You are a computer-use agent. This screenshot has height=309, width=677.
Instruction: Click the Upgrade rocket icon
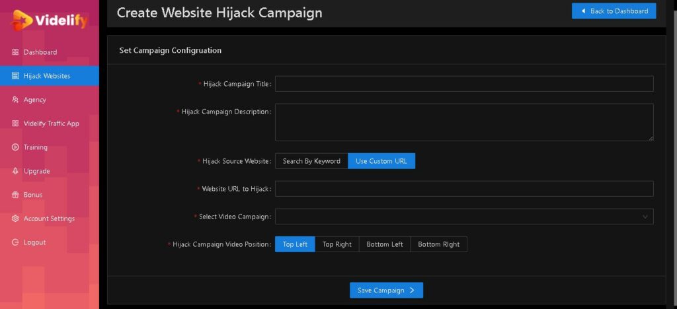[x=16, y=171]
